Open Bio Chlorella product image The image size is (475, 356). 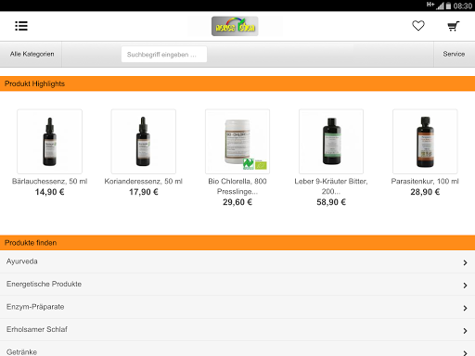[x=237, y=141]
